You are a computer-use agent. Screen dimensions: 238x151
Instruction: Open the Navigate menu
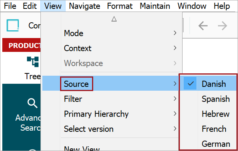(x=85, y=6)
